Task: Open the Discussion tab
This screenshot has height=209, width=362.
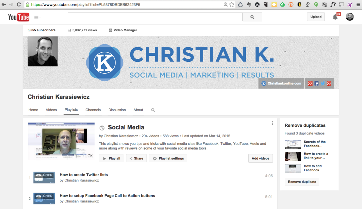Action: tap(117, 110)
